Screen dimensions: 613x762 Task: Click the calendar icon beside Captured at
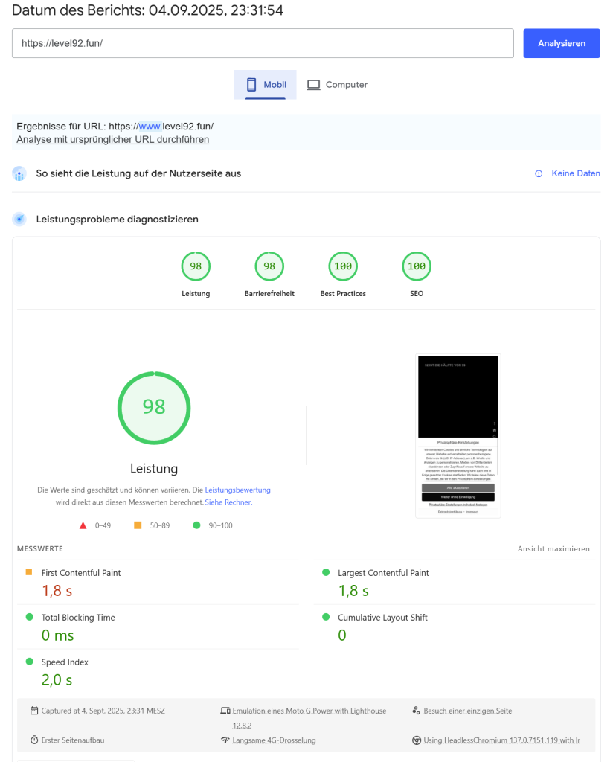34,711
